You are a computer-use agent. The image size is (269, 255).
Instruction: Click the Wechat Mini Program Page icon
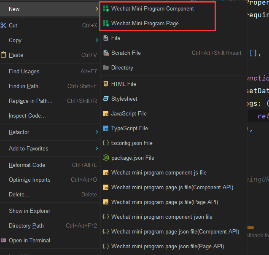click(x=106, y=23)
